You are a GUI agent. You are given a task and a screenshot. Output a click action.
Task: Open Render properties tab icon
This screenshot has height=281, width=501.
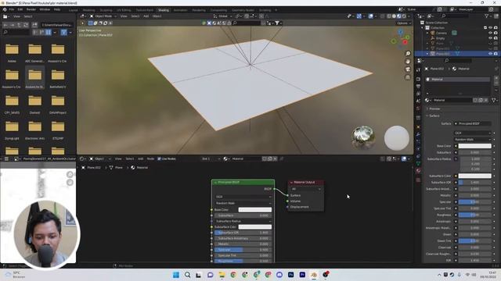tap(418, 79)
